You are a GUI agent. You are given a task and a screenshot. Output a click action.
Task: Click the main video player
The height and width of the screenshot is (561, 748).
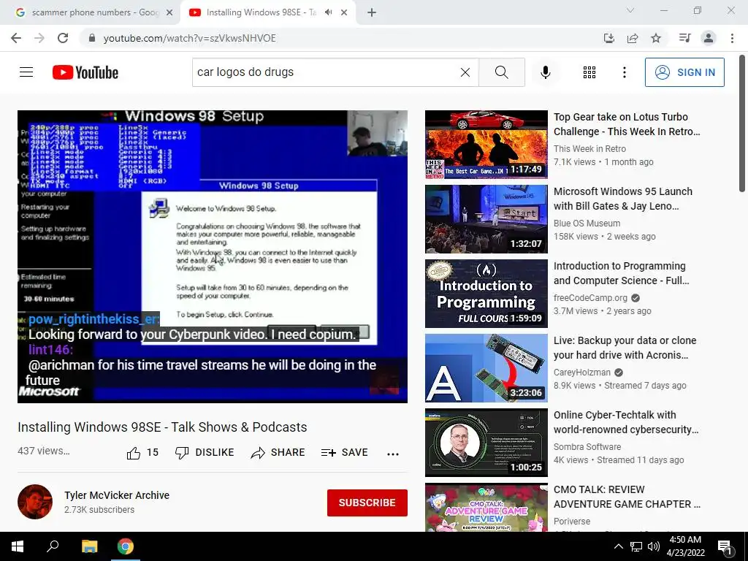click(213, 256)
